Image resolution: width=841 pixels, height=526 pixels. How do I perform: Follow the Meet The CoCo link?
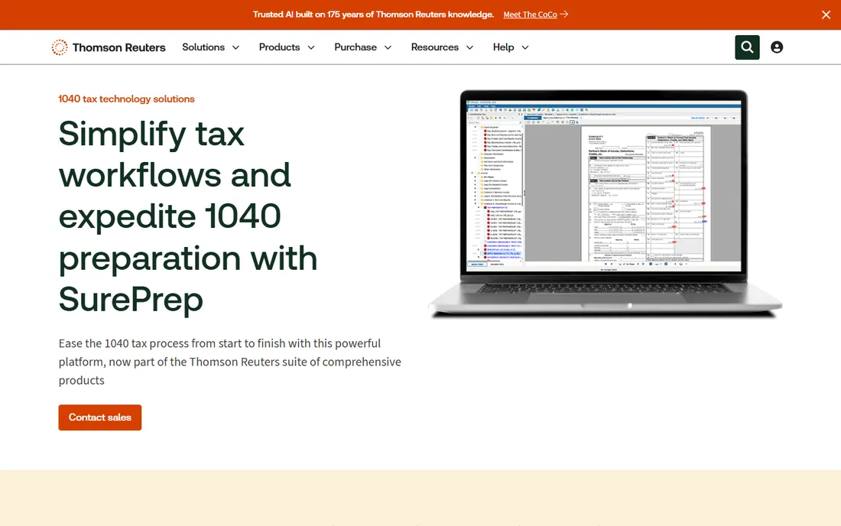pos(530,15)
